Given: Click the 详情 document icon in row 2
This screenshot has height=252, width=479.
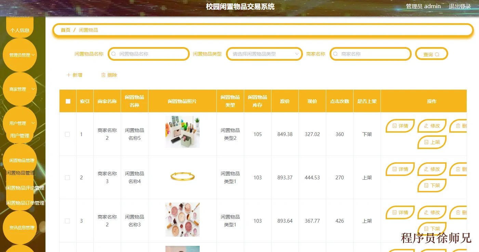Looking at the screenshot, I should [x=394, y=169].
